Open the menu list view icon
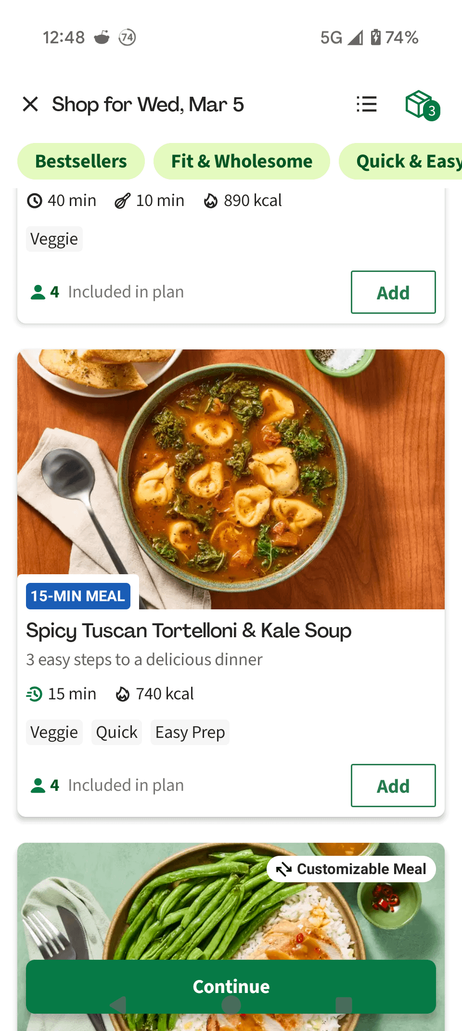The height and width of the screenshot is (1031, 462). 366,104
